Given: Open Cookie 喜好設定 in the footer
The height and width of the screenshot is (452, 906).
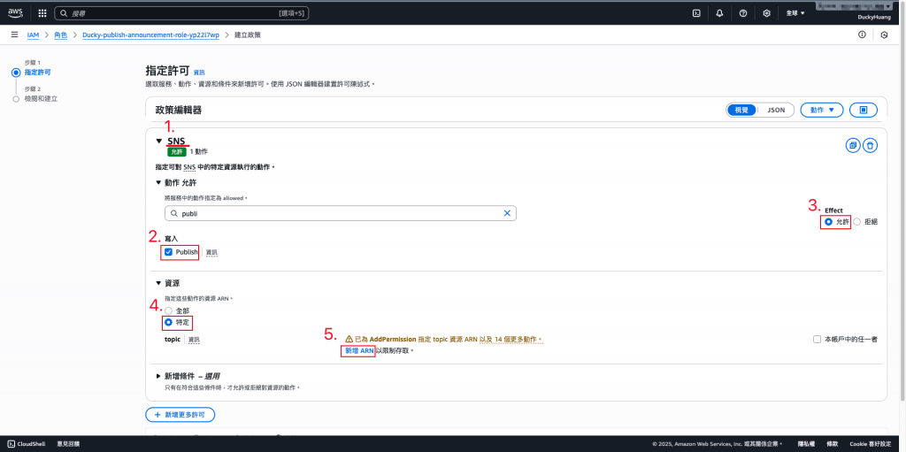Looking at the screenshot, I should pos(871,444).
